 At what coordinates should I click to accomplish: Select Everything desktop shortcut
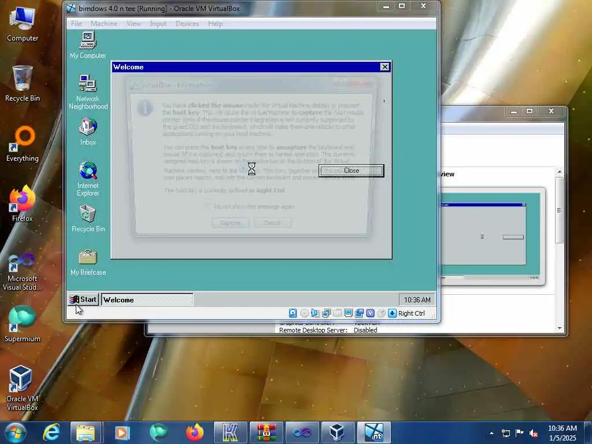point(23,144)
